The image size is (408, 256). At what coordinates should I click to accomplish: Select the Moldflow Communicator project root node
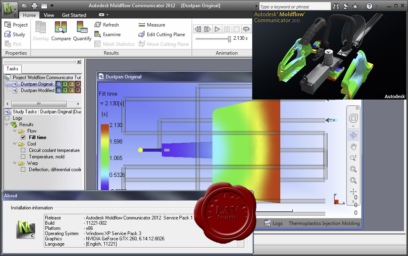[x=47, y=77]
